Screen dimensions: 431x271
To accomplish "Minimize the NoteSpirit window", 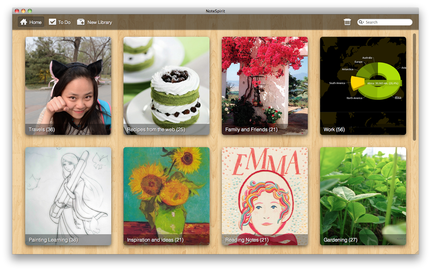I will (23, 11).
